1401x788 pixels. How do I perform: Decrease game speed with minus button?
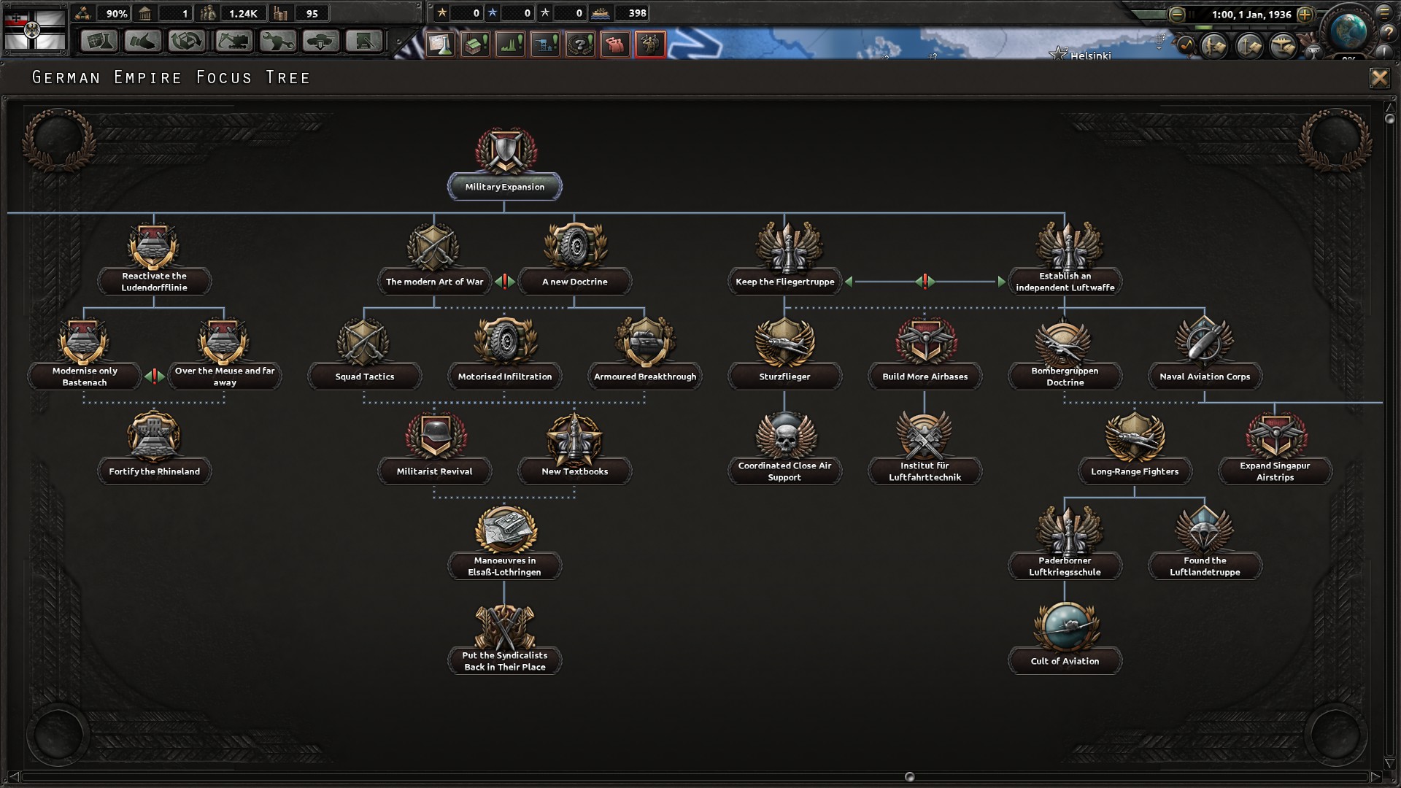click(1176, 15)
